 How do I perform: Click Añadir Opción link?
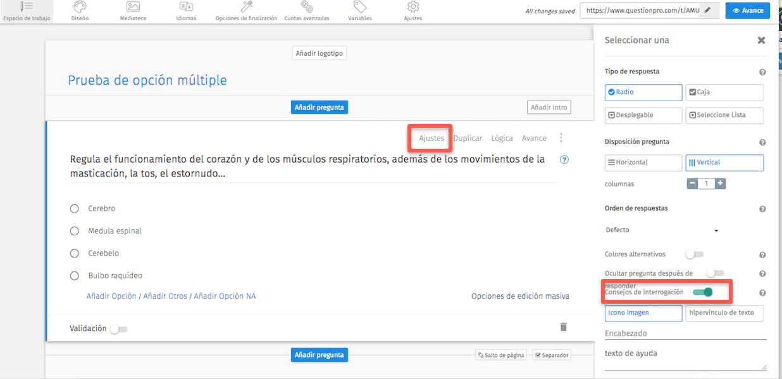point(111,296)
